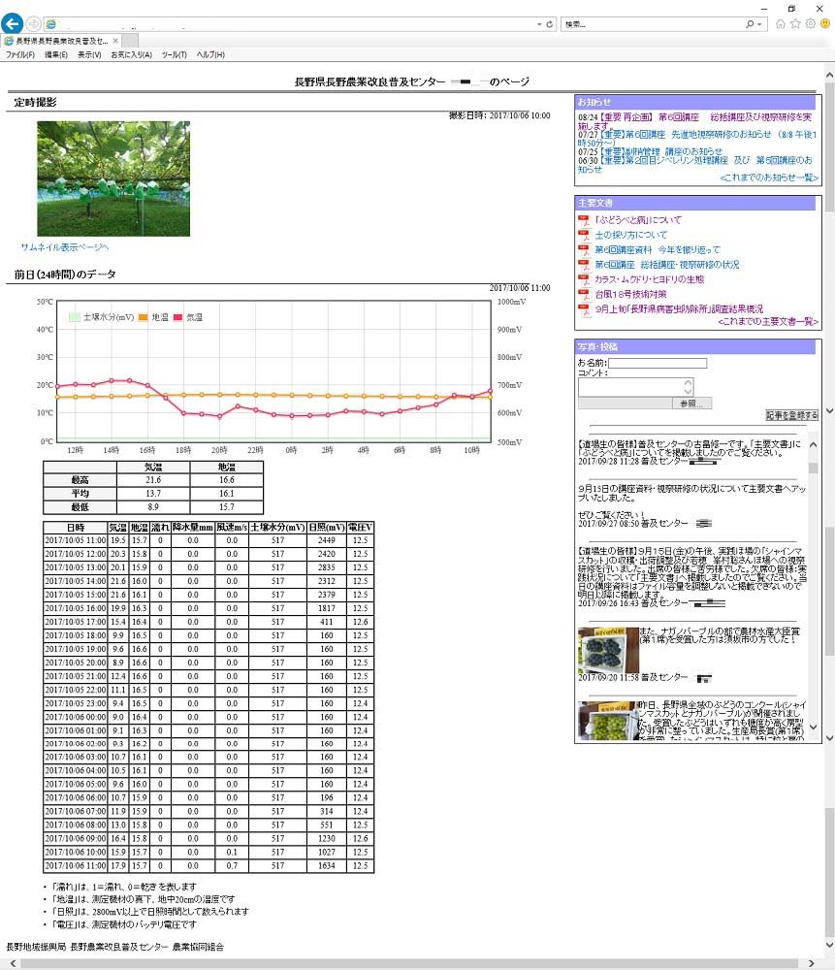835x970 pixels.
Task: Click page vertical scrollbar down arrow
Action: coord(829,945)
